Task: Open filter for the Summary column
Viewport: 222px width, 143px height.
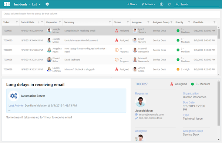Action: pyautogui.click(x=110, y=22)
